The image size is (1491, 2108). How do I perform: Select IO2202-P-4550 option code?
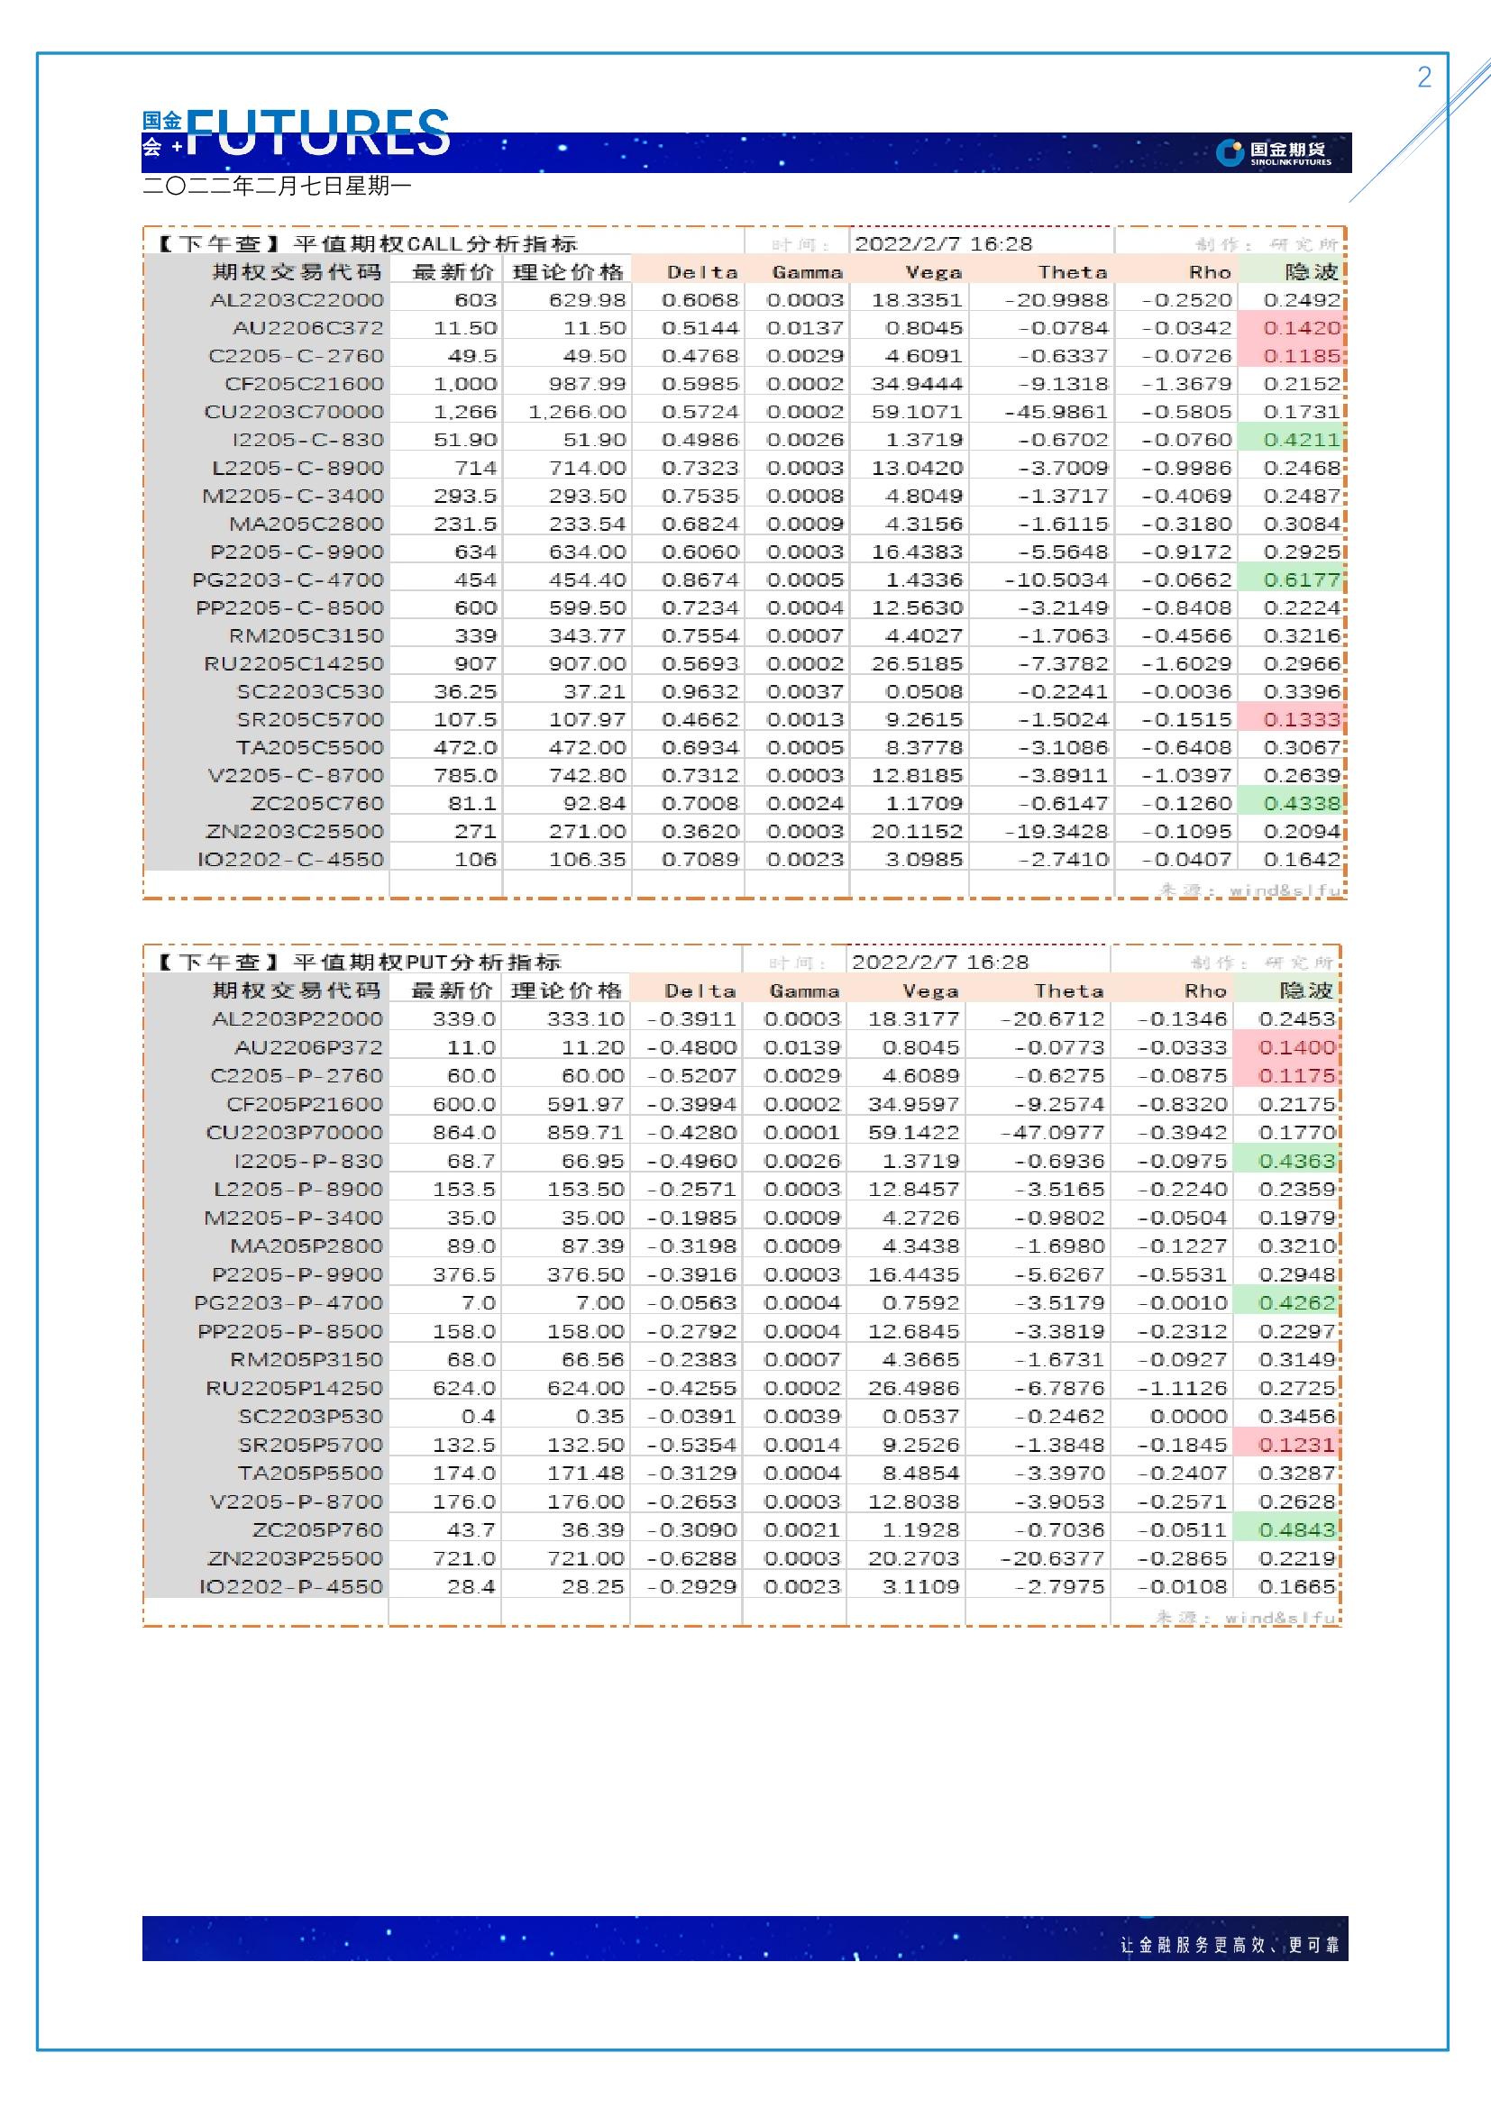[x=291, y=1586]
